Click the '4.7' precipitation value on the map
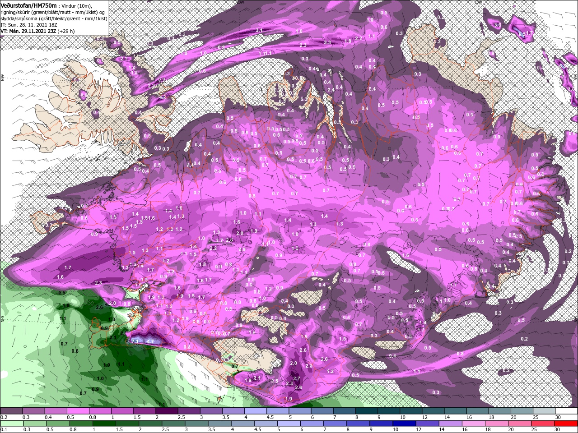This screenshot has height=433, width=578. (x=151, y=341)
